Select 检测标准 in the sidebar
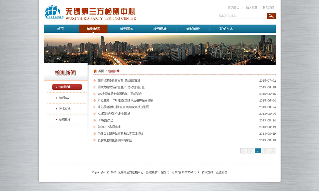Image resolution: width=319 pixels, height=191 pixels. tap(65, 120)
